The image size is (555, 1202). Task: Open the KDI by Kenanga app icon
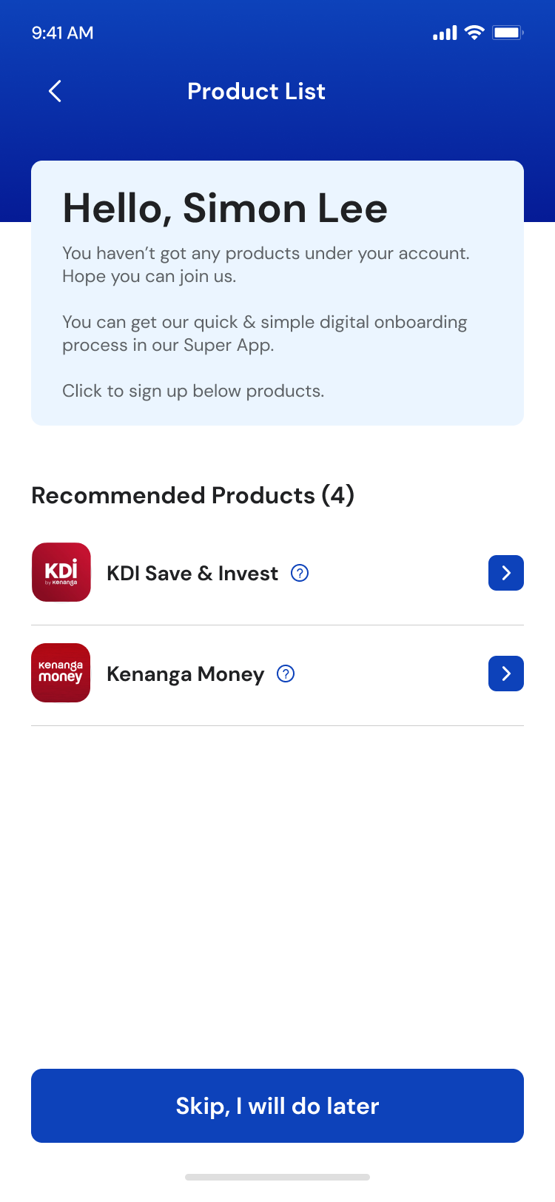coord(61,572)
